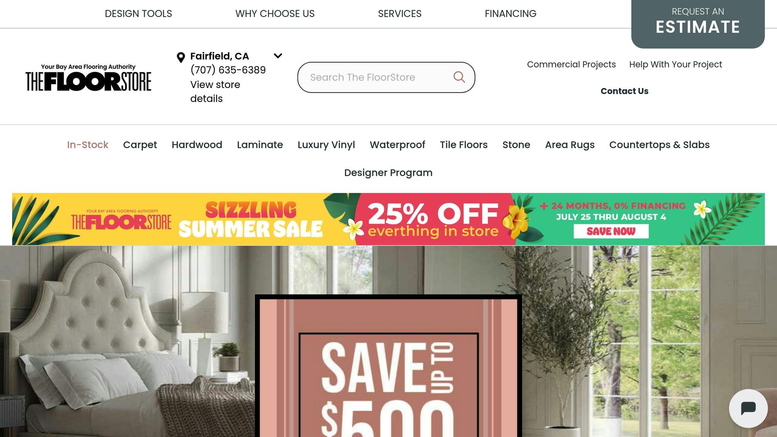Select the Luxury Vinyl category
The width and height of the screenshot is (777, 437).
coord(326,145)
